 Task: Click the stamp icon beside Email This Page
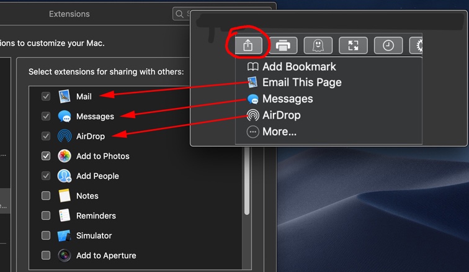coord(252,83)
